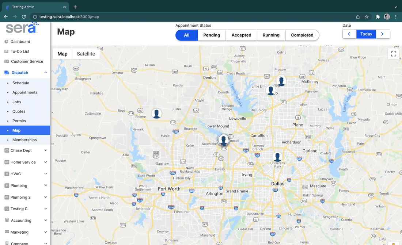
Task: Open Schedule under Dispatch
Action: click(21, 83)
